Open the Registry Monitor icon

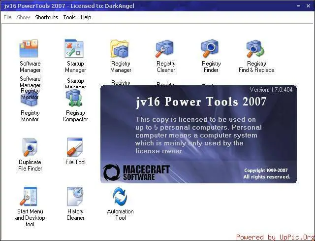click(30, 99)
